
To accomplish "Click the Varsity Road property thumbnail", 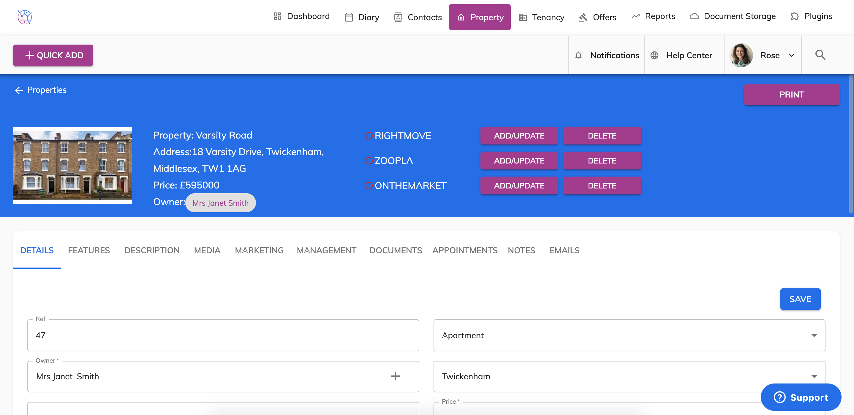I will point(72,165).
